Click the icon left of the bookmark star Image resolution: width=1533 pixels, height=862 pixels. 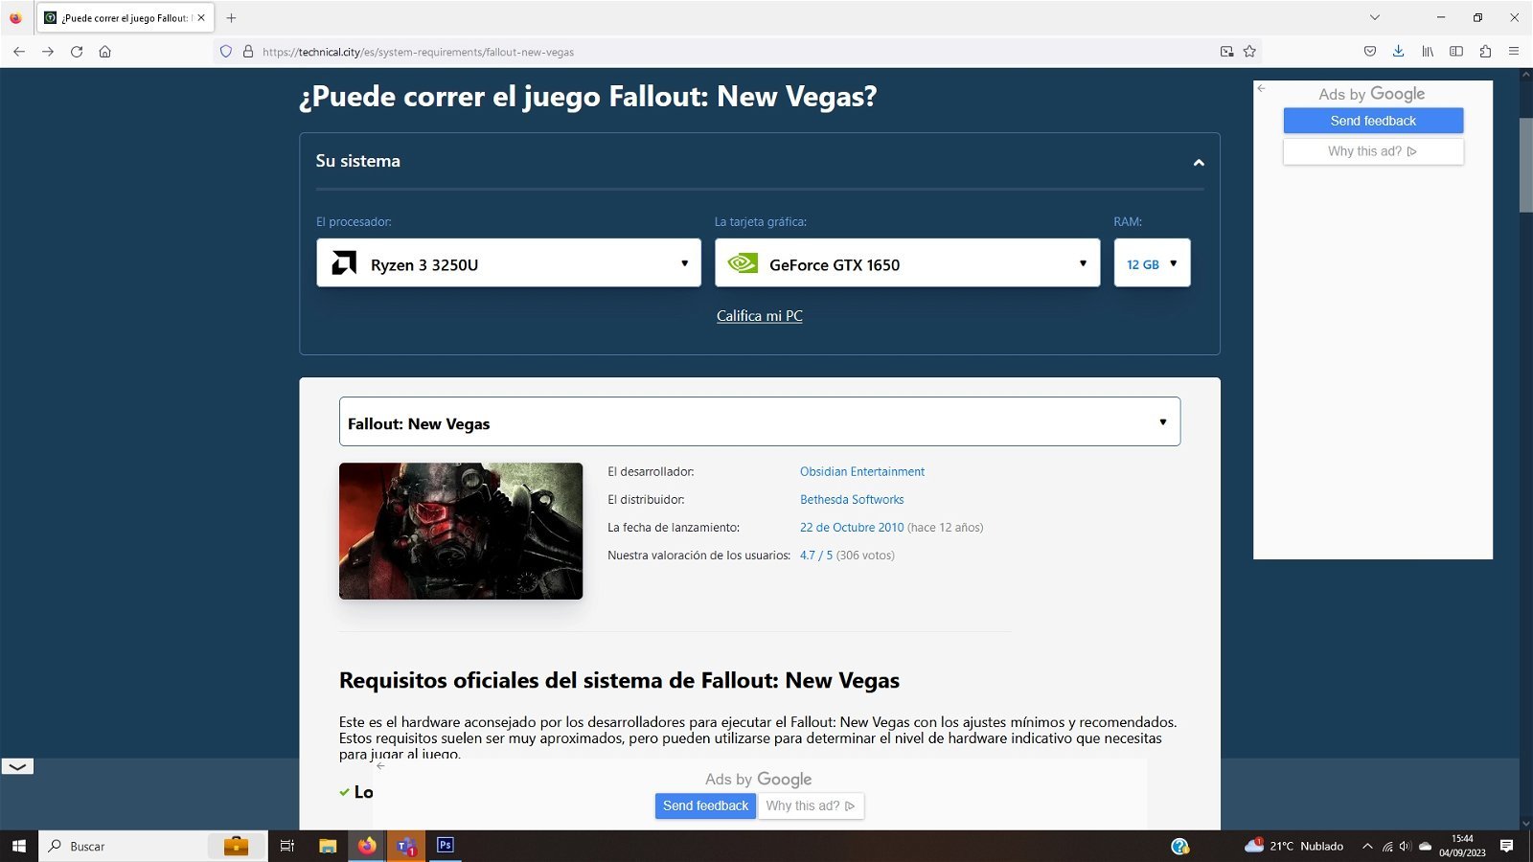coord(1226,52)
